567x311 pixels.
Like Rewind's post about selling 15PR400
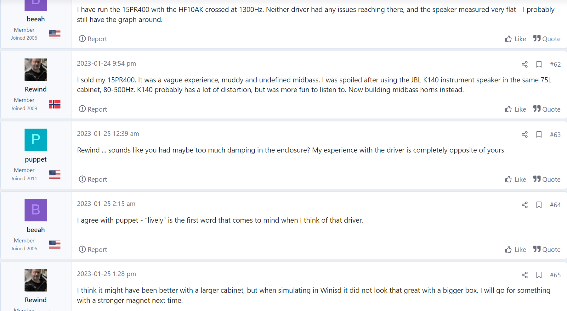[516, 109]
